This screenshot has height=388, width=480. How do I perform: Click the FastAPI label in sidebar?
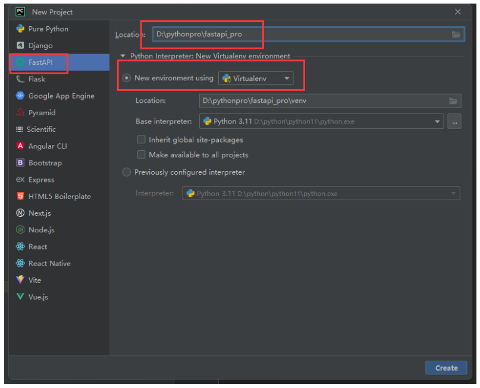(40, 62)
